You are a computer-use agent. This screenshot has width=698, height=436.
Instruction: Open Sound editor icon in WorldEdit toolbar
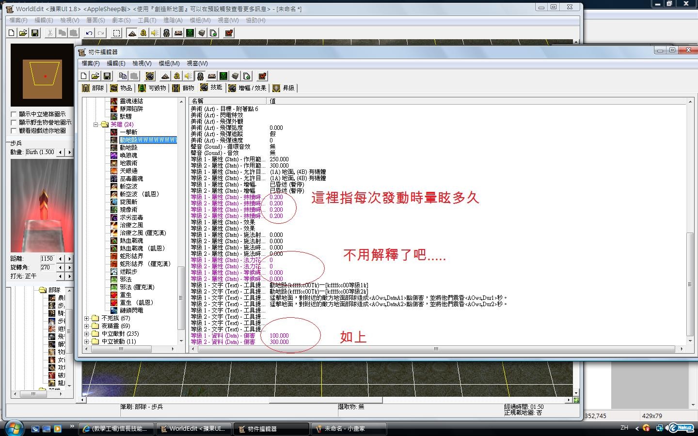coord(155,33)
